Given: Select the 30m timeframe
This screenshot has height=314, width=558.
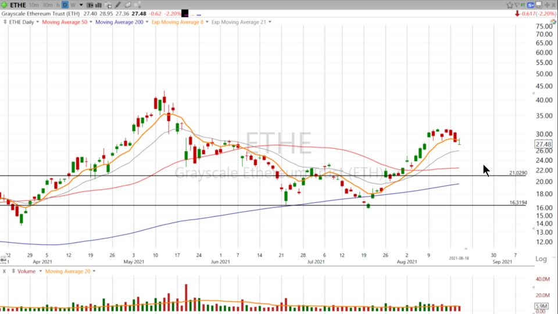Looking at the screenshot, I should point(48,5).
